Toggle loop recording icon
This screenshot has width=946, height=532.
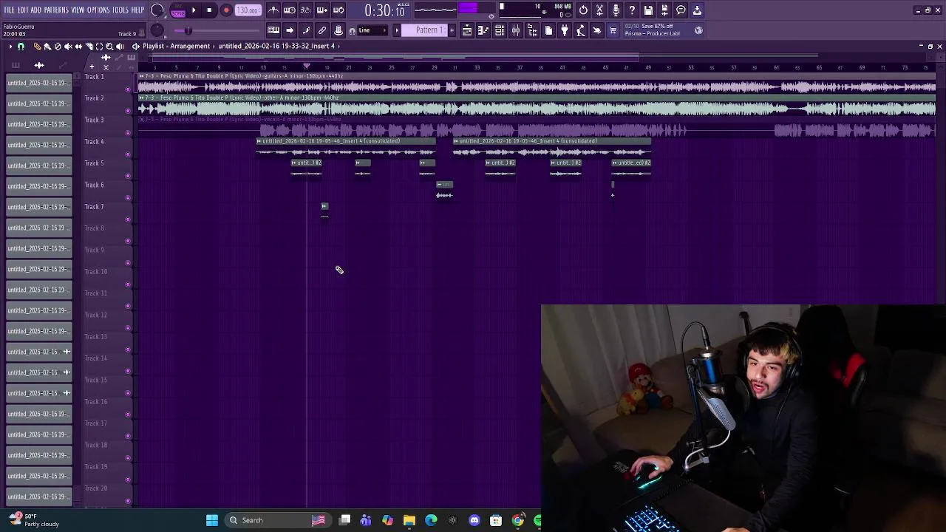(338, 10)
